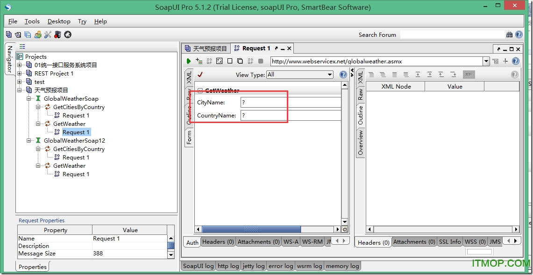
Task: Open help next to View Type
Action: click(x=343, y=74)
